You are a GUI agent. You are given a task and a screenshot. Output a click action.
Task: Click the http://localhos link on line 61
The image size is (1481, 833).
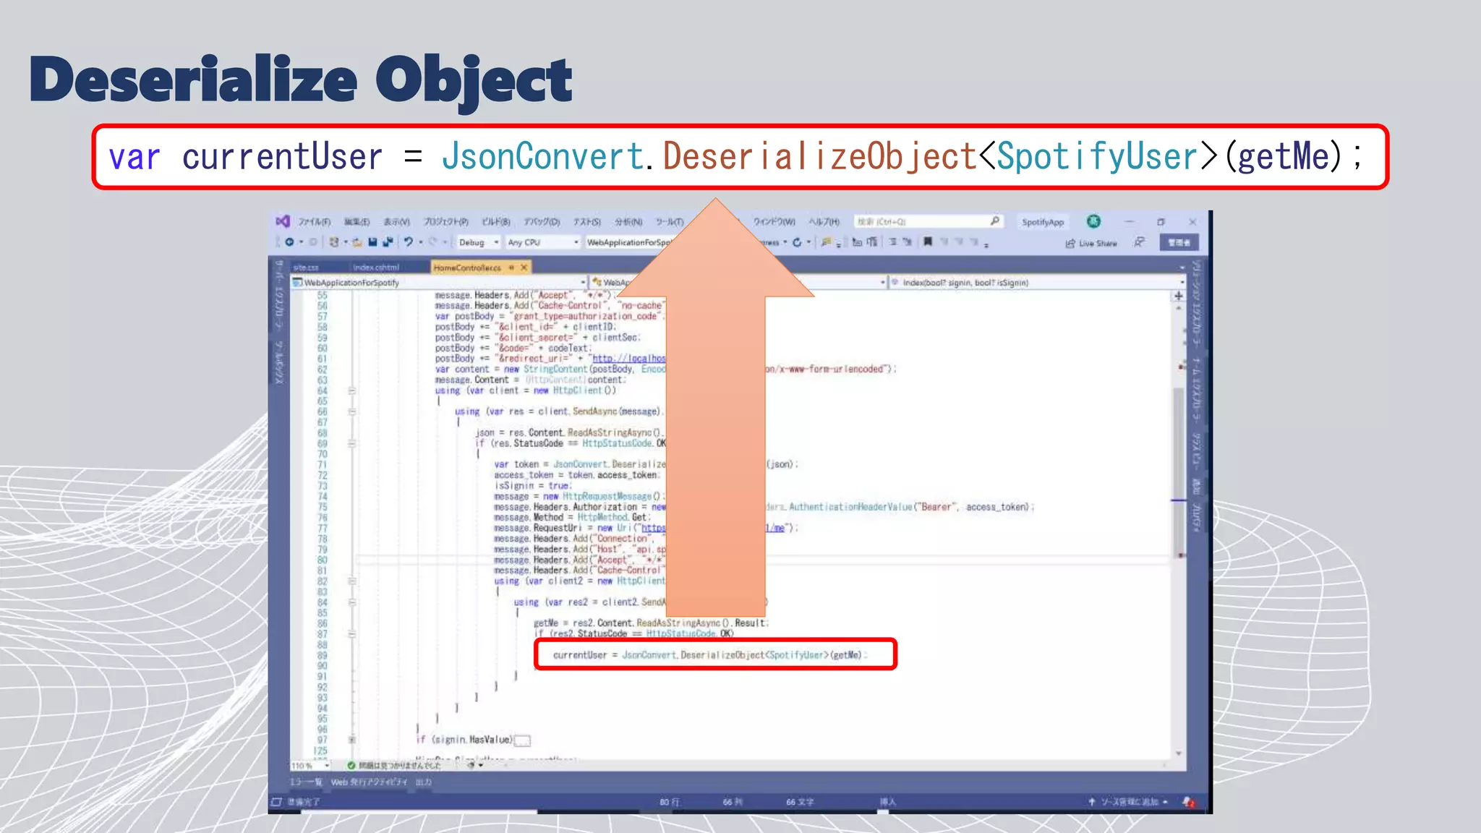629,359
